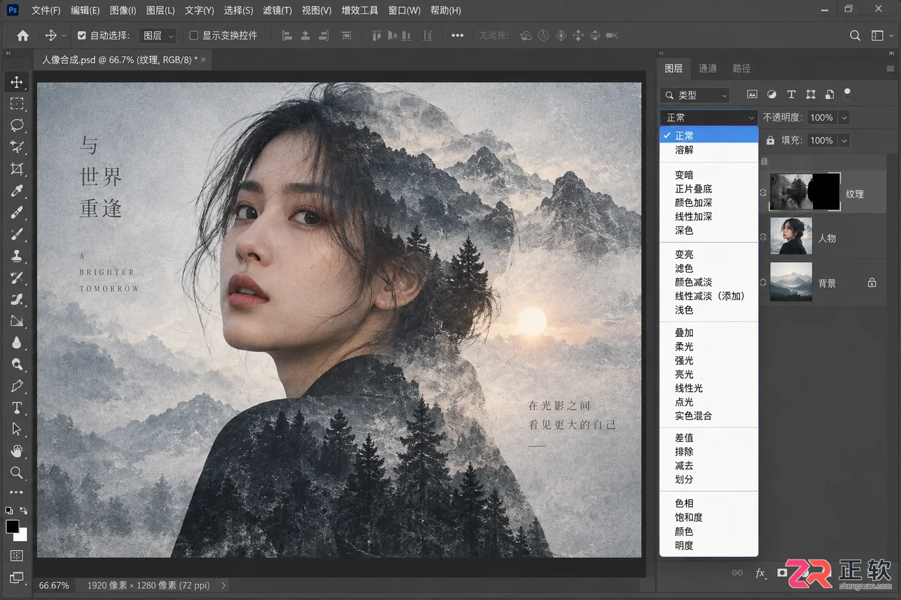901x600 pixels.
Task: Select the Move tool
Action: (x=17, y=82)
